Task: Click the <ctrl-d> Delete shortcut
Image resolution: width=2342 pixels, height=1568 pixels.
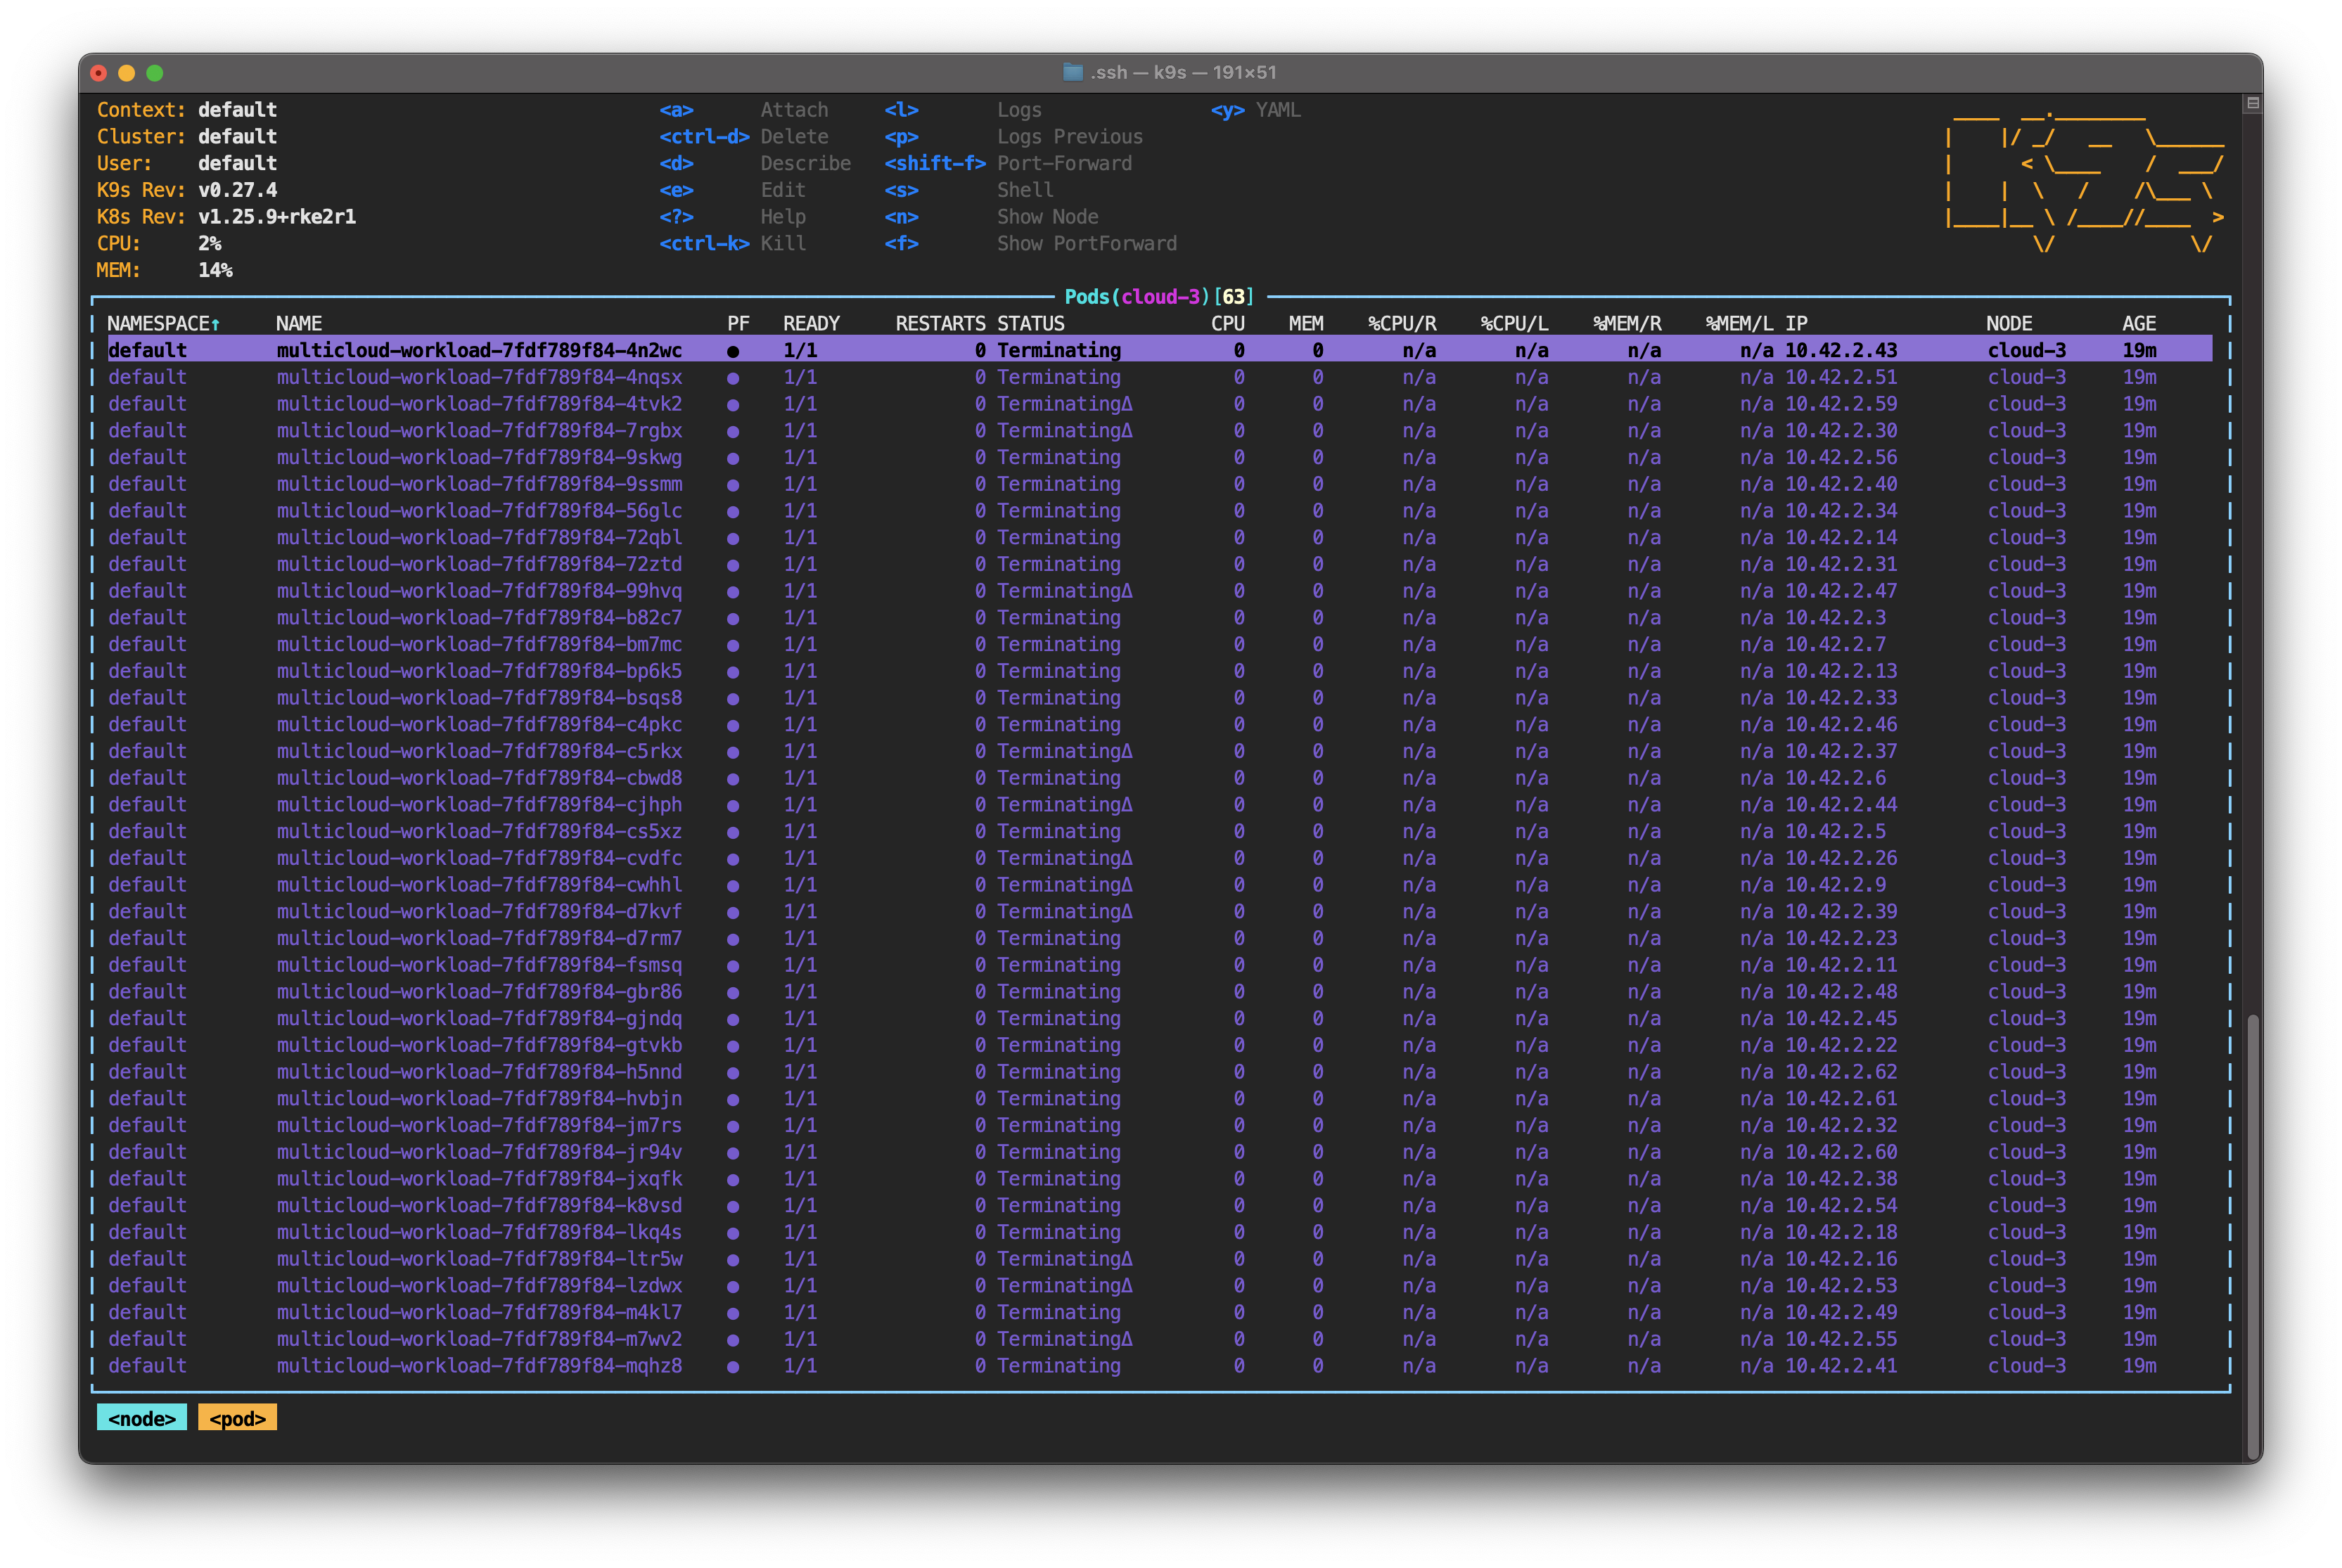Action: [x=744, y=137]
